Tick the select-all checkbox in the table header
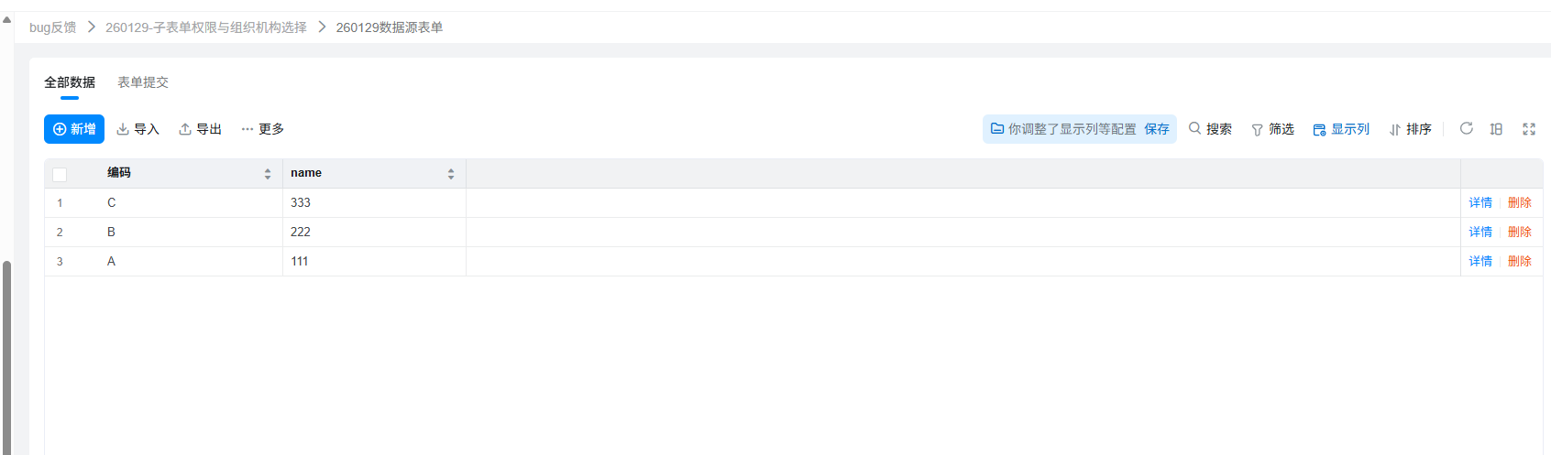This screenshot has height=455, width=1551. pyautogui.click(x=60, y=174)
